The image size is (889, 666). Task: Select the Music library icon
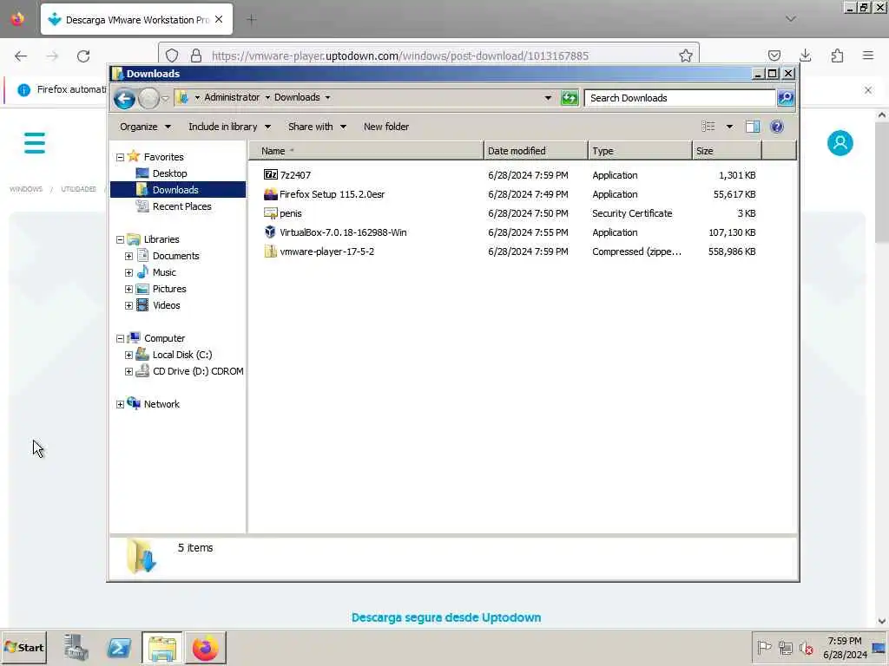(143, 271)
